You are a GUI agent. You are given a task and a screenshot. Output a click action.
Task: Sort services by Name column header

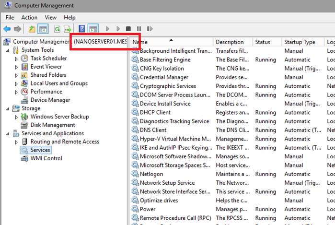click(x=172, y=42)
